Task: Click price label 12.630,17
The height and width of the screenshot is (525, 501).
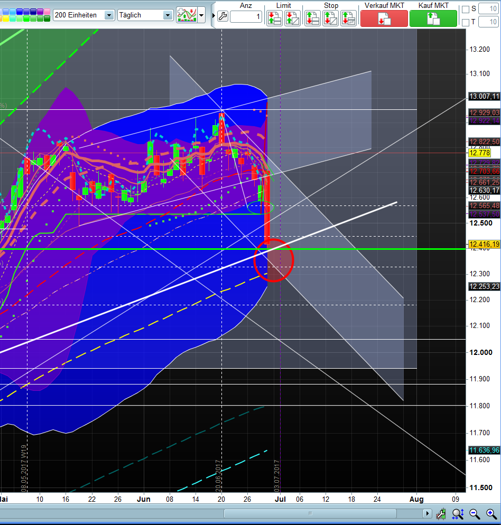Action: click(484, 191)
